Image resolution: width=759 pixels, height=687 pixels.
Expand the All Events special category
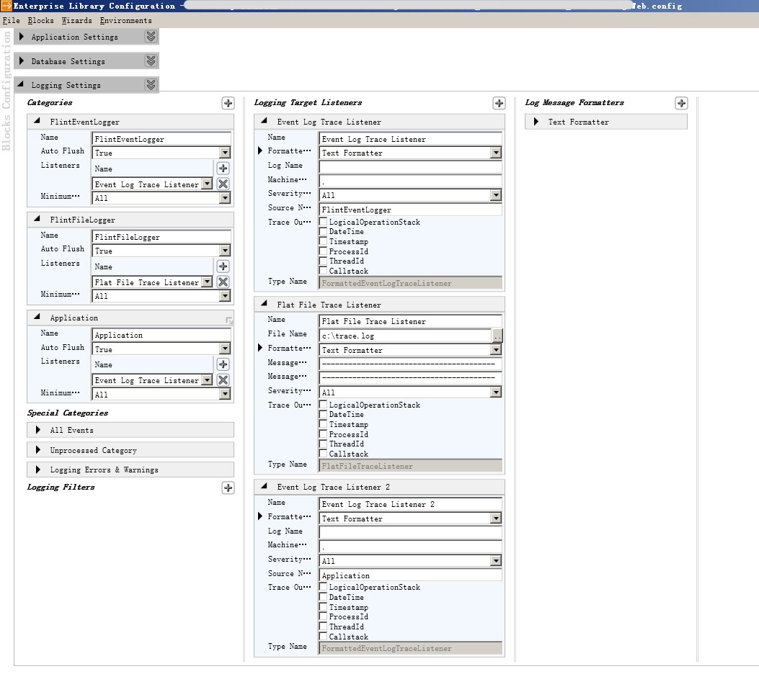click(38, 431)
